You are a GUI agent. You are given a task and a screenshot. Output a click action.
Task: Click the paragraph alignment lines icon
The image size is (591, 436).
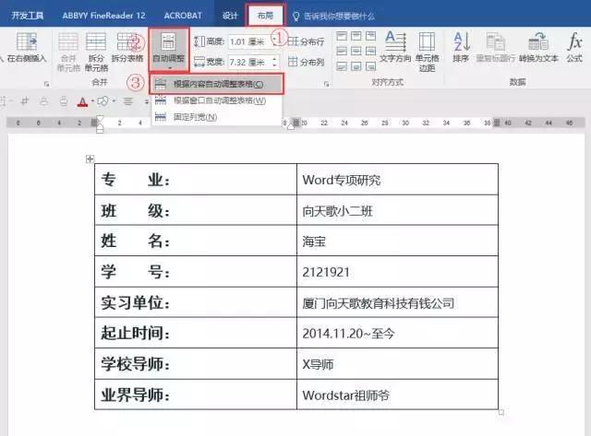[128, 101]
